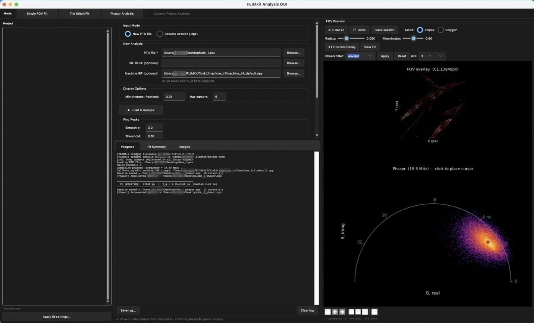Adjust the Minor/major ratio slider
The height and width of the screenshot is (323, 534).
tap(413, 39)
